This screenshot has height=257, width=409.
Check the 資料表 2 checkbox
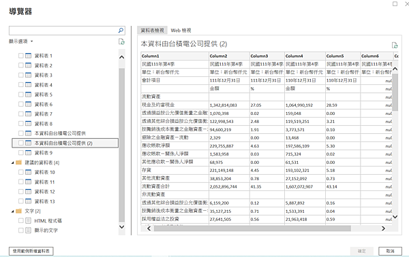[21, 65]
